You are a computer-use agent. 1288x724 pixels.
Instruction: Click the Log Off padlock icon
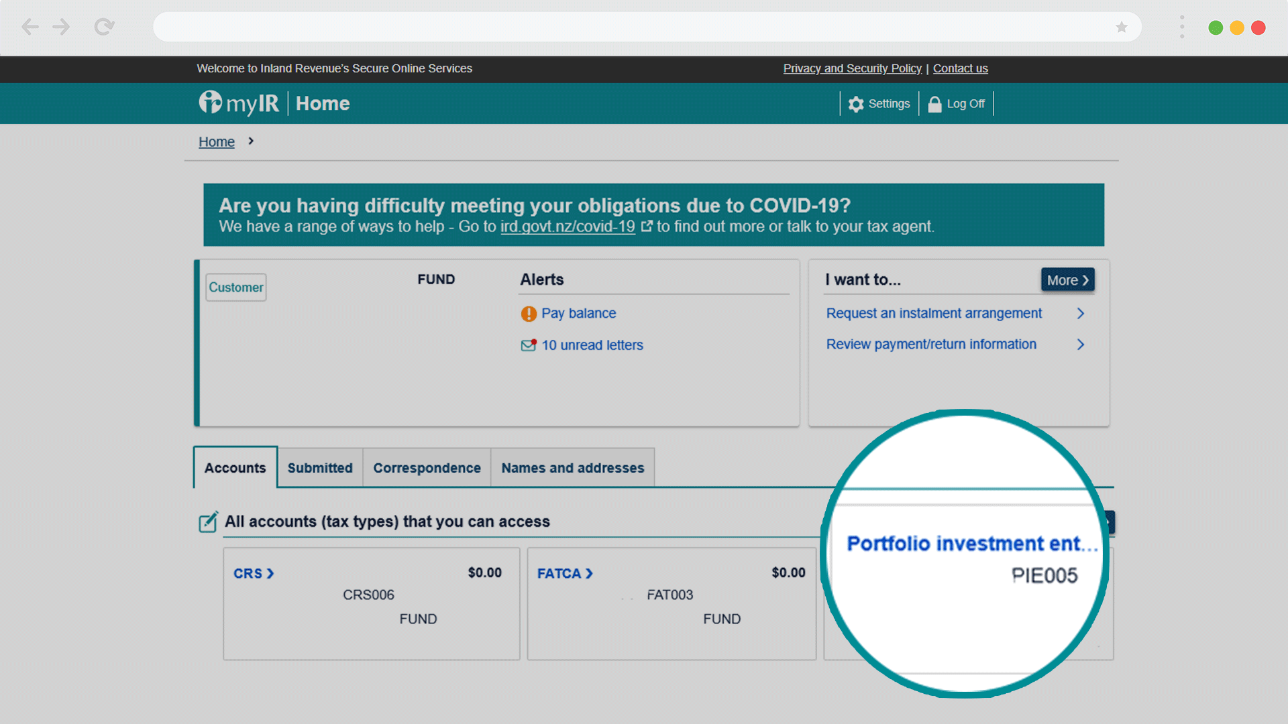(934, 104)
